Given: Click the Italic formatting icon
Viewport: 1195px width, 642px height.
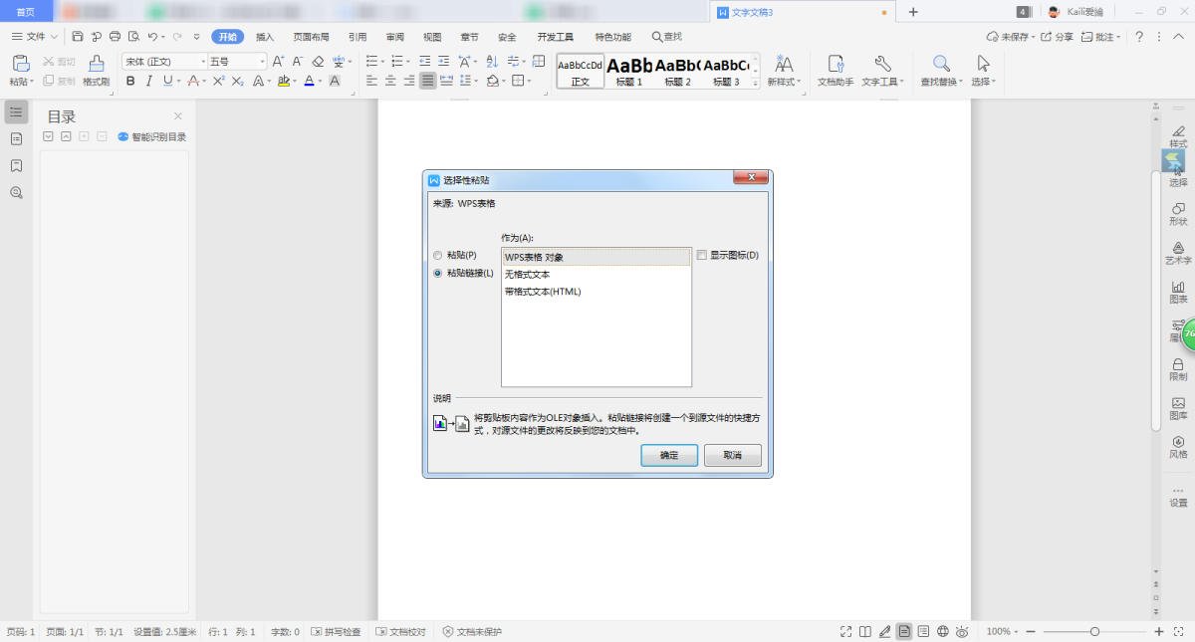Looking at the screenshot, I should click(148, 81).
